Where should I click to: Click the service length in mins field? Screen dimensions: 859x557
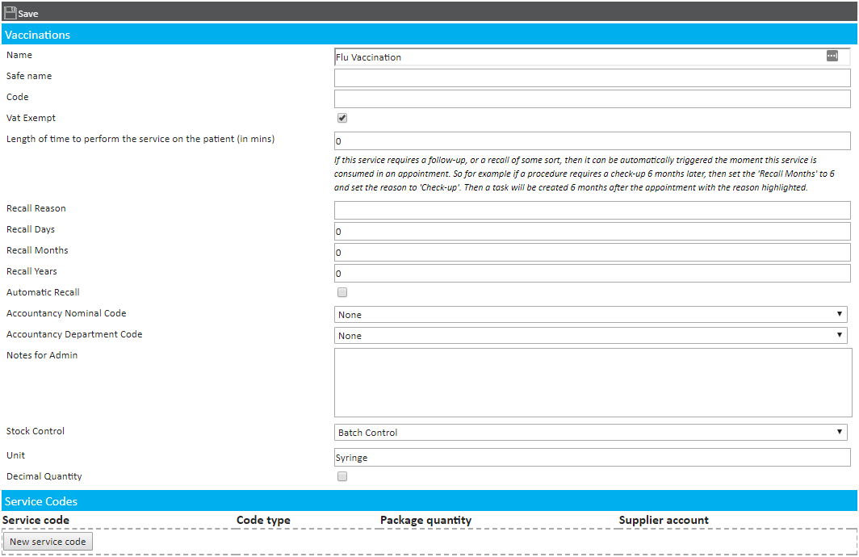[x=592, y=140]
